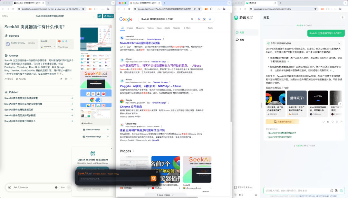Click the horizontal scrollbar at the Google window's bottom

click(x=157, y=197)
